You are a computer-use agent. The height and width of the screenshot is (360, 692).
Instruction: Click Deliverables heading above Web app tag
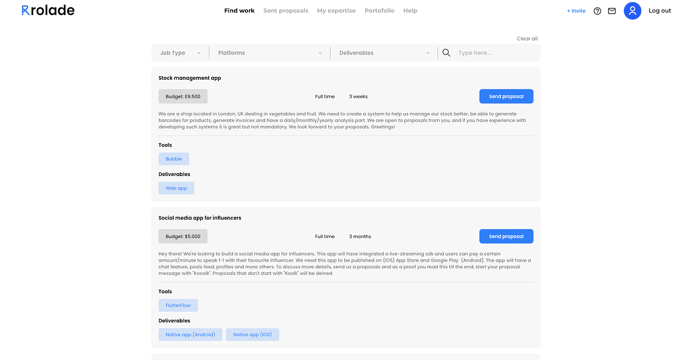click(x=174, y=174)
